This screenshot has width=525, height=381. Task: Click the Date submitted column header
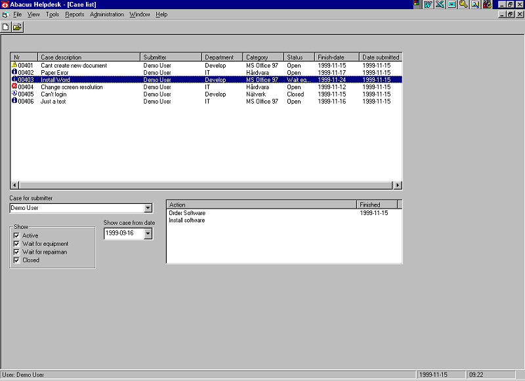tap(381, 57)
